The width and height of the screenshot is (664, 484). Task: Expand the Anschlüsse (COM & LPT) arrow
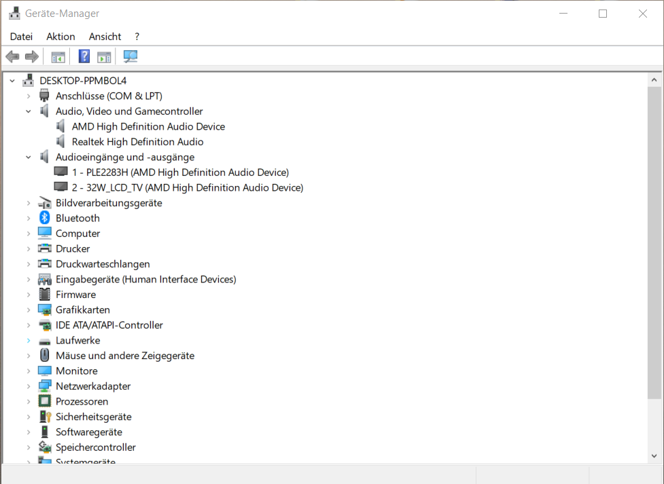pos(29,96)
